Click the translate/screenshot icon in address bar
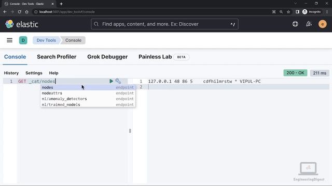 point(274,12)
